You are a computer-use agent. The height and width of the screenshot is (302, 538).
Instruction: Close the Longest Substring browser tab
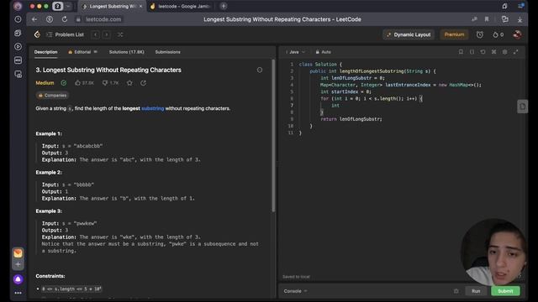(140, 6)
